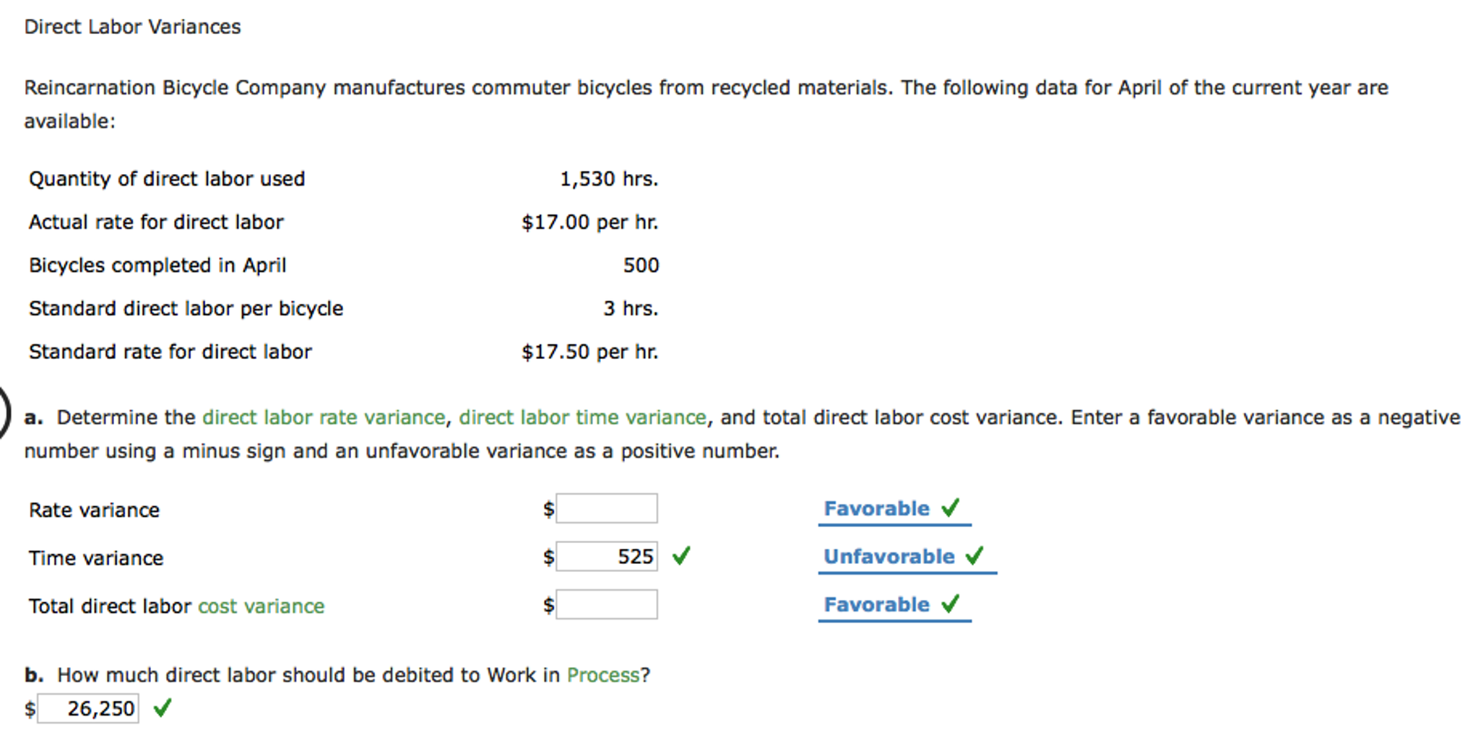Open the direct labor time variance link
This screenshot has width=1478, height=738.
582,417
